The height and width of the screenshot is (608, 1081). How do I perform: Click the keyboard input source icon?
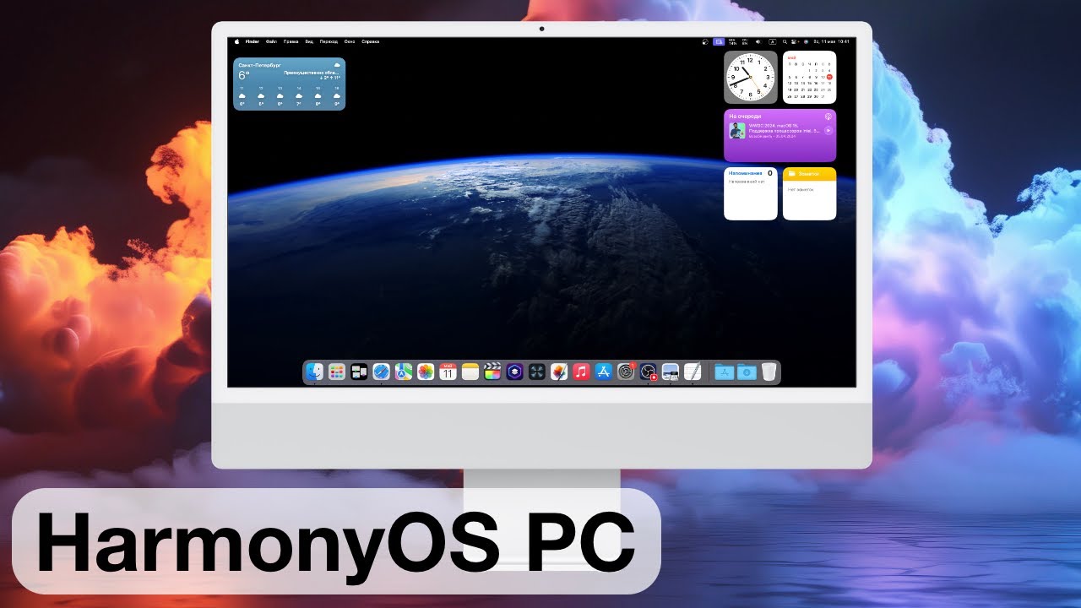[773, 41]
